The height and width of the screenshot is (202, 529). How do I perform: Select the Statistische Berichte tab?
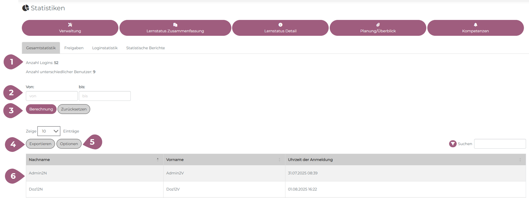(x=145, y=48)
